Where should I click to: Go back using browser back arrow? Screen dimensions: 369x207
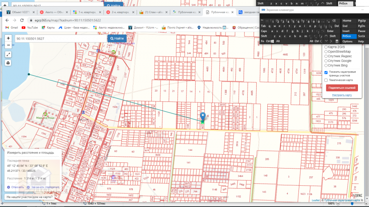click(7, 20)
